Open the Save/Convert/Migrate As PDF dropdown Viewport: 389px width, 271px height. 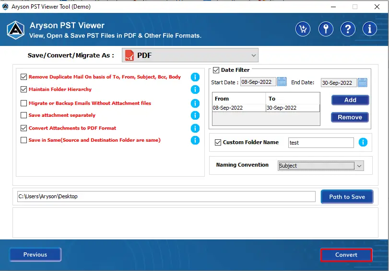pos(190,55)
